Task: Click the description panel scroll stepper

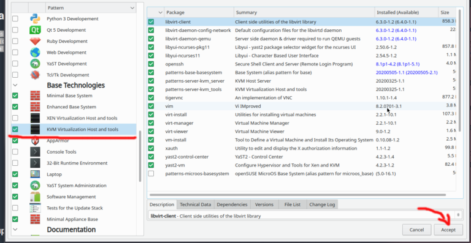Action: click(458, 214)
